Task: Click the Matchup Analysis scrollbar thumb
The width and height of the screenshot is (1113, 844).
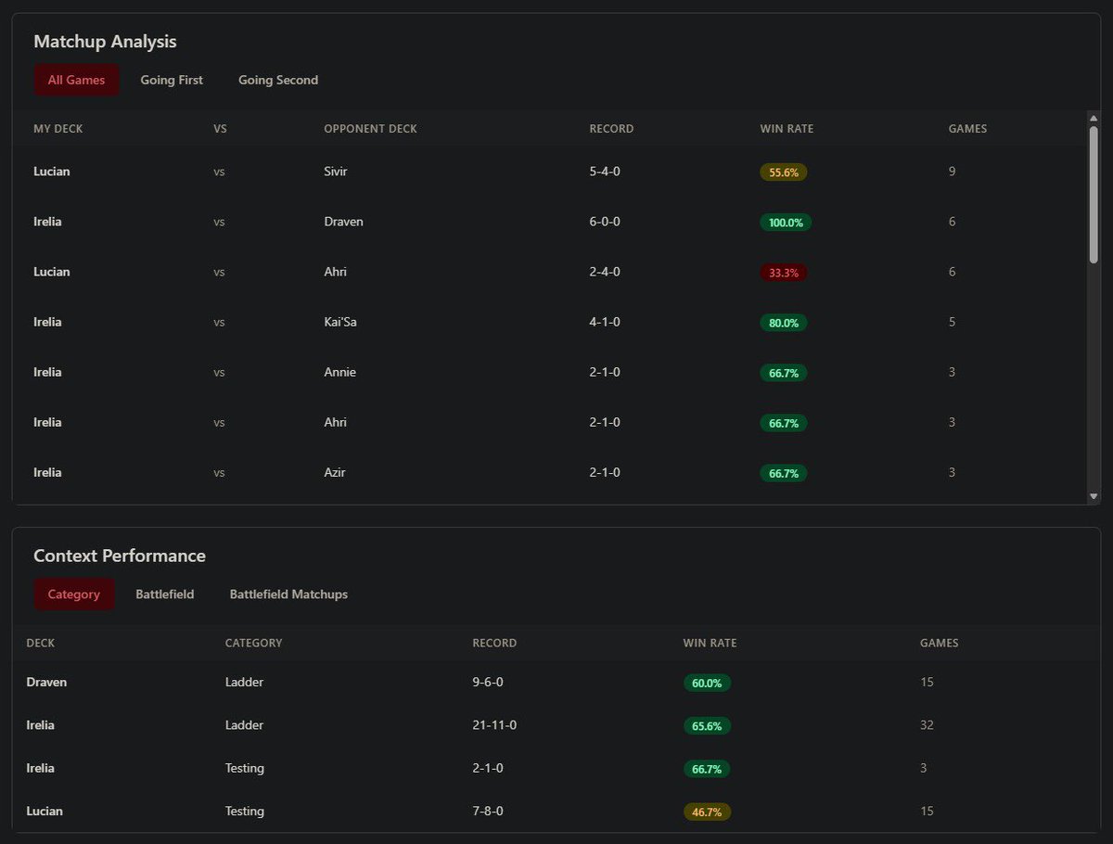Action: (x=1094, y=195)
